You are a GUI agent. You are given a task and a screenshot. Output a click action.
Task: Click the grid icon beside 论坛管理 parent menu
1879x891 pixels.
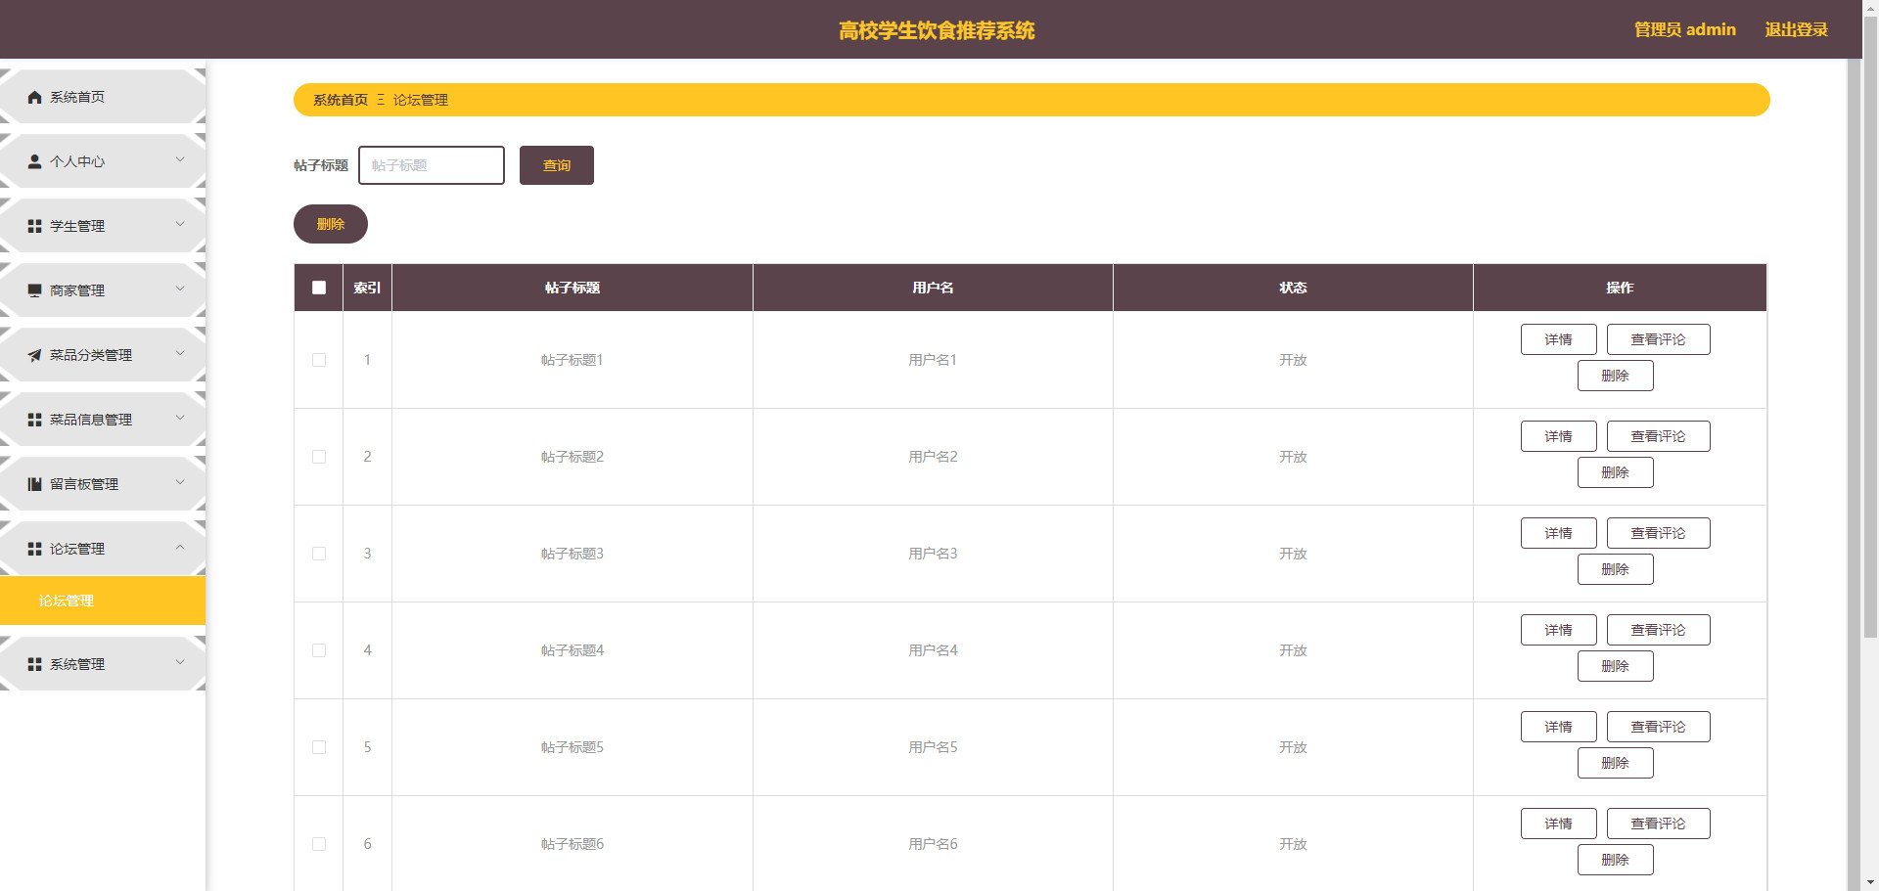pos(35,549)
